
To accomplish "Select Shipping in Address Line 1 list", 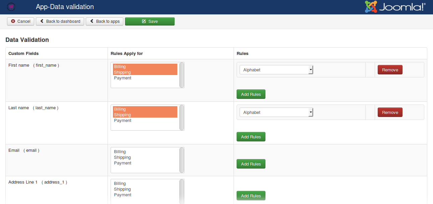I will click(x=122, y=189).
